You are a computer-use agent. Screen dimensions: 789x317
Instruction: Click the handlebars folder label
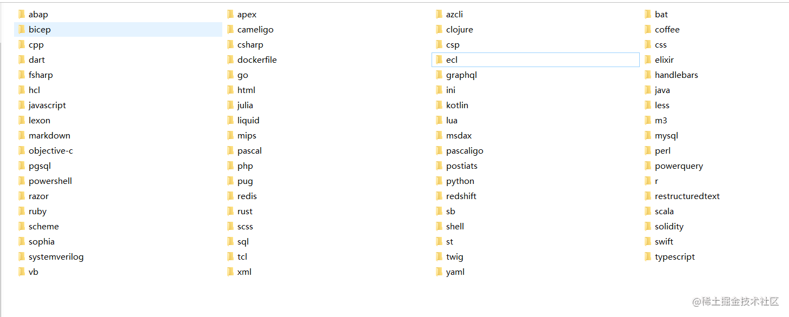pos(676,75)
